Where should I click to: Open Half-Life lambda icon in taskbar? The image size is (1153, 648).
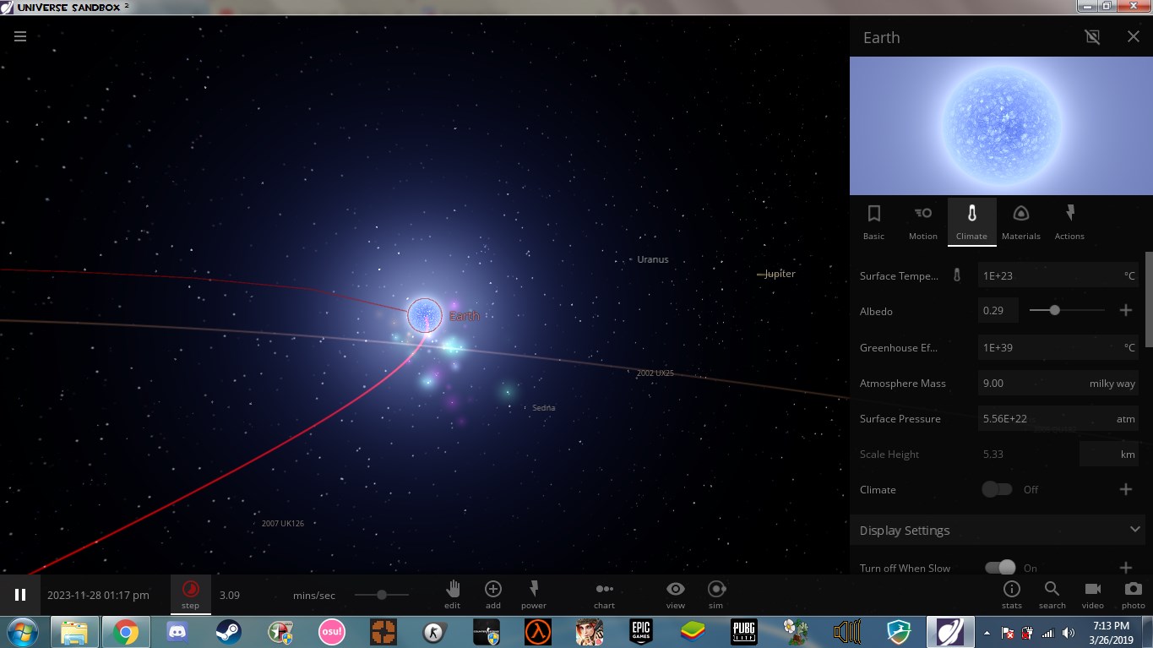click(538, 631)
